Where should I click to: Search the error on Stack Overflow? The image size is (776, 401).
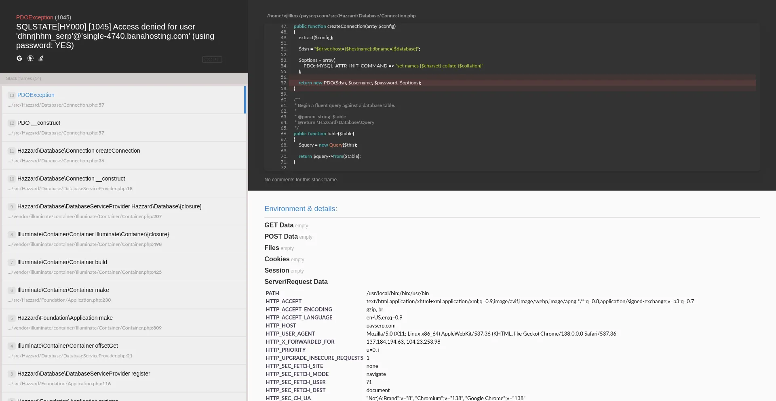click(41, 58)
